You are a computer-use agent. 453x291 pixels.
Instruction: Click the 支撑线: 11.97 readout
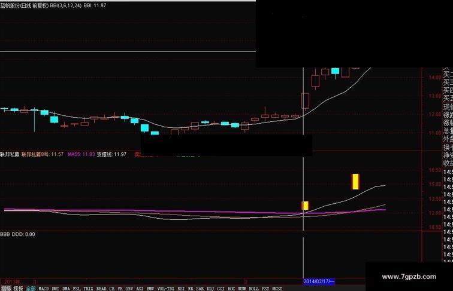pos(111,154)
